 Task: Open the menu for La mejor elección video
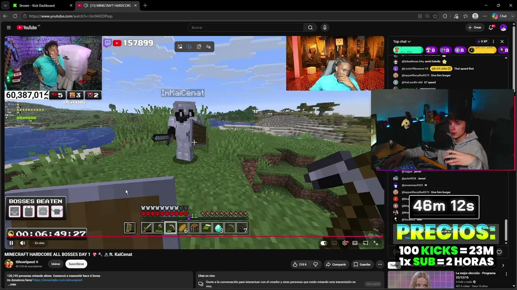[x=506, y=274]
